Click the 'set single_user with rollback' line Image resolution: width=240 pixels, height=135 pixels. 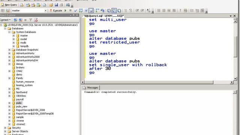click(128, 65)
